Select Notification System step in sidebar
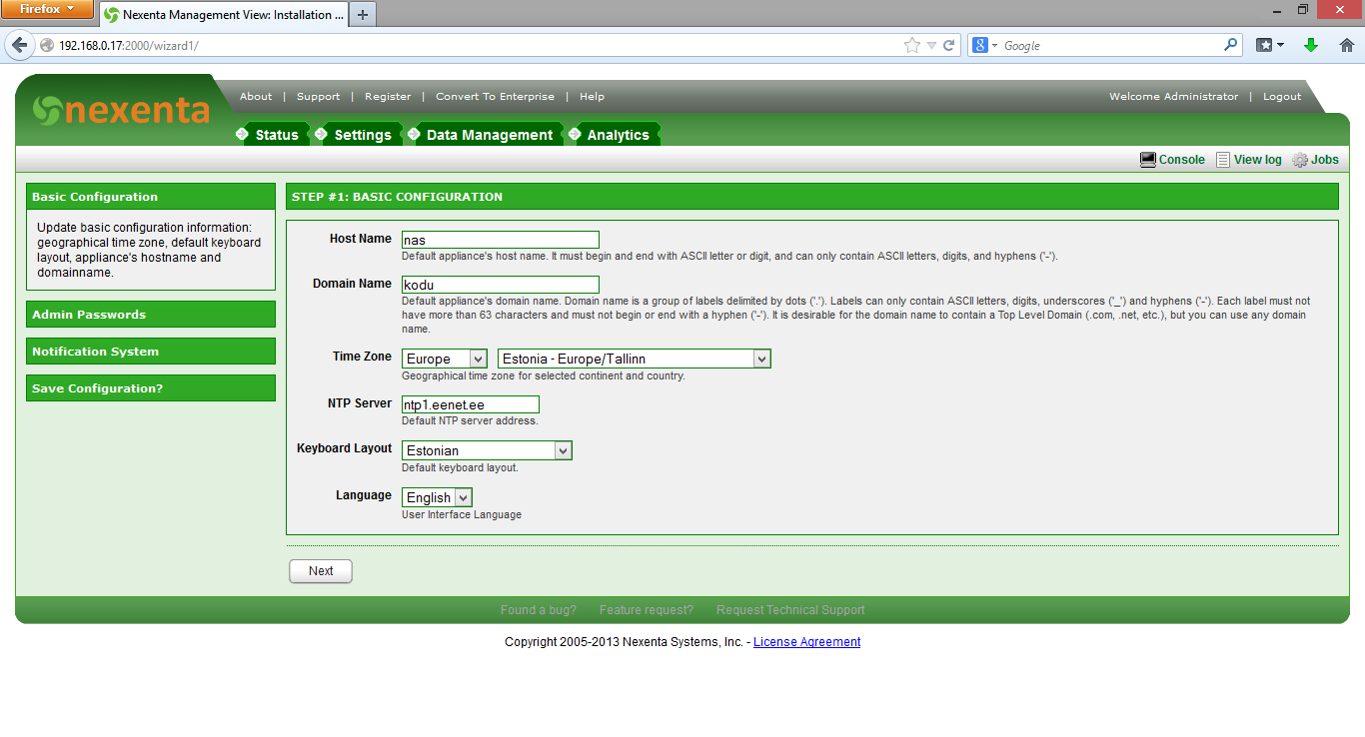1365x737 pixels. [x=151, y=352]
